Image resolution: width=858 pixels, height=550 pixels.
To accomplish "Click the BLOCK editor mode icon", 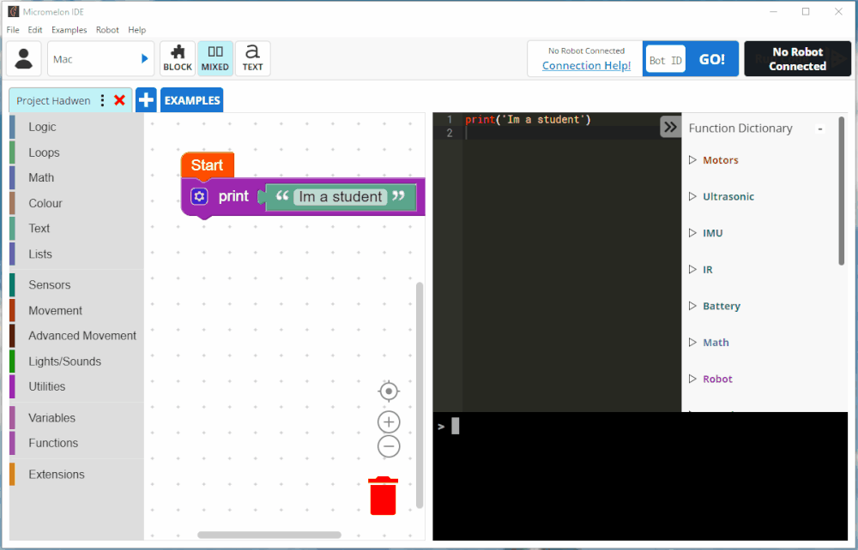I will (x=178, y=58).
